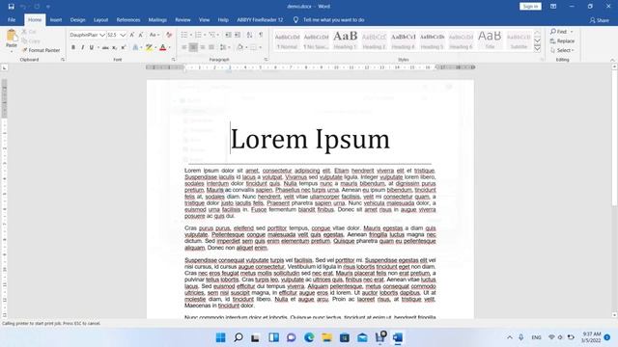Click the Paste clipboard icon
This screenshot has height=347, width=618.
point(12,37)
